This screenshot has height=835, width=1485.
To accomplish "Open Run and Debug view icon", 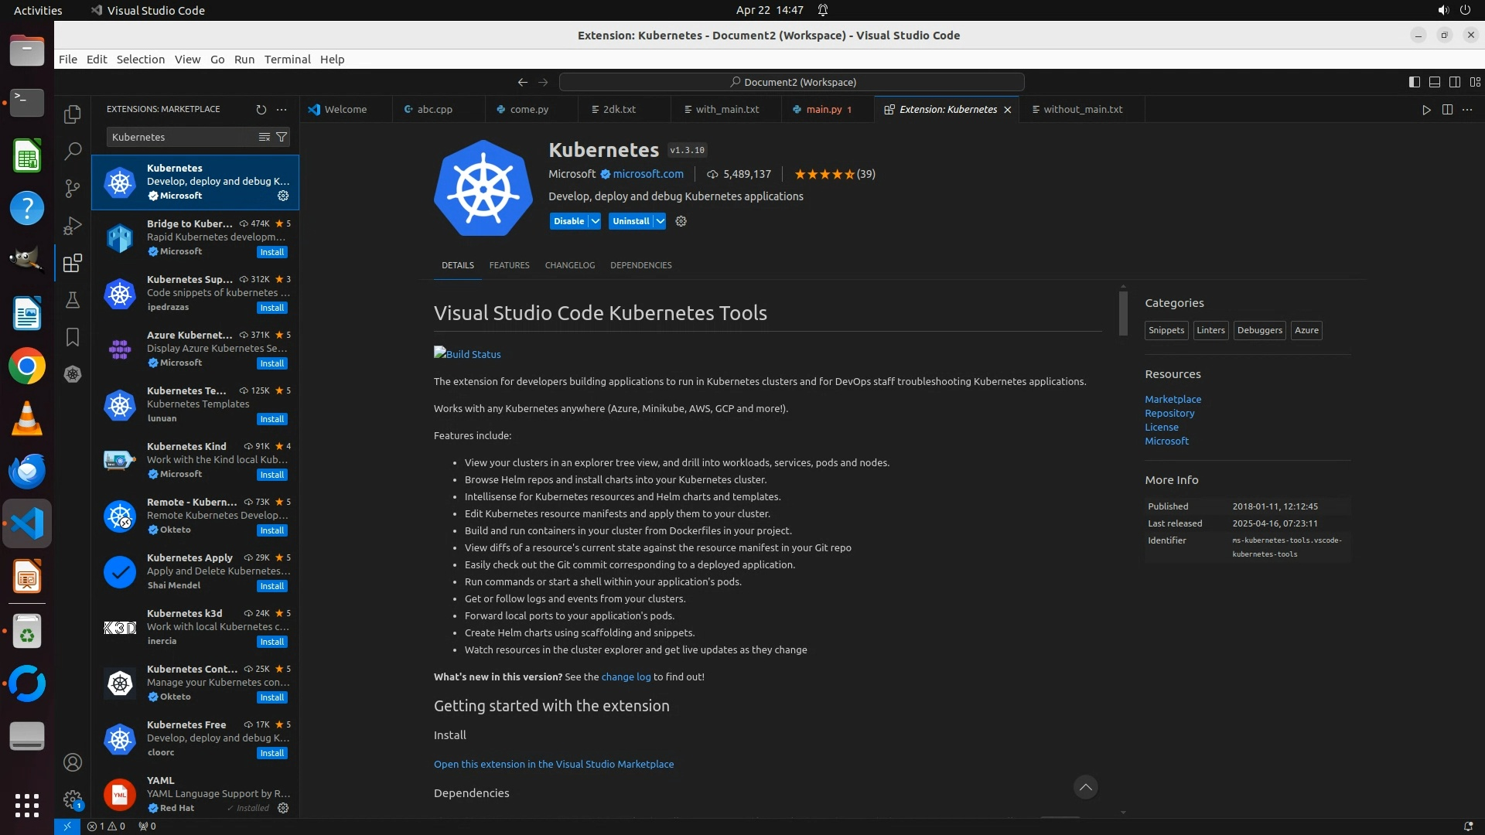I will tap(73, 226).
